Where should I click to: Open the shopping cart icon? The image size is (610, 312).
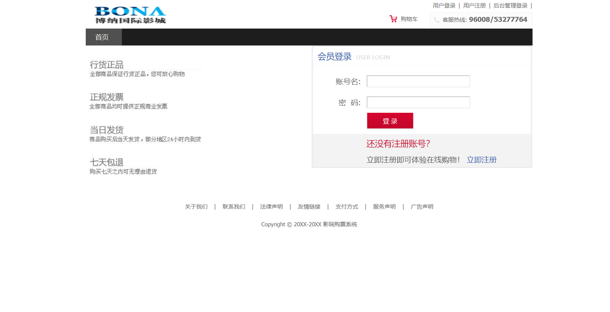393,19
